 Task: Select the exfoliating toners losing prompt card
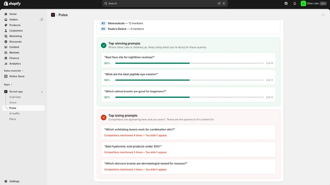click(x=189, y=132)
